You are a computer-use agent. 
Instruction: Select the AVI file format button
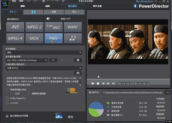(x=15, y=27)
